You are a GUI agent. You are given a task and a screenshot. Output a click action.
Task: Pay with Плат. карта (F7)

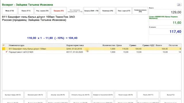[124, 11]
